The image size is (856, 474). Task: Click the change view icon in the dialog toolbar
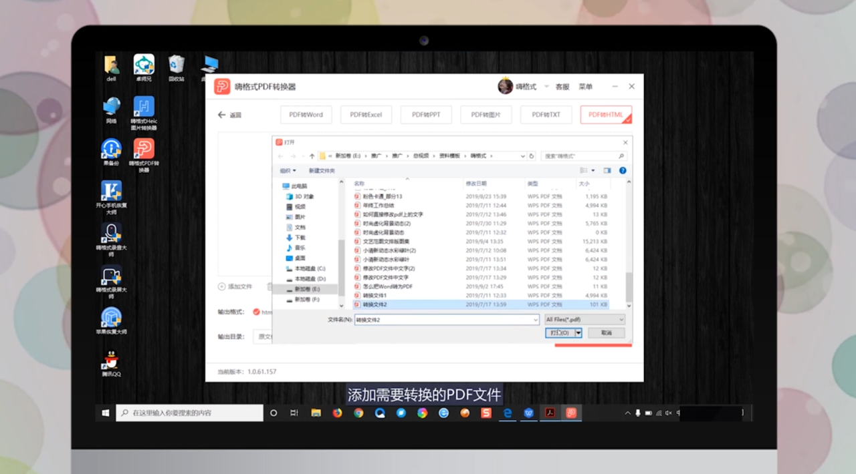pos(584,171)
